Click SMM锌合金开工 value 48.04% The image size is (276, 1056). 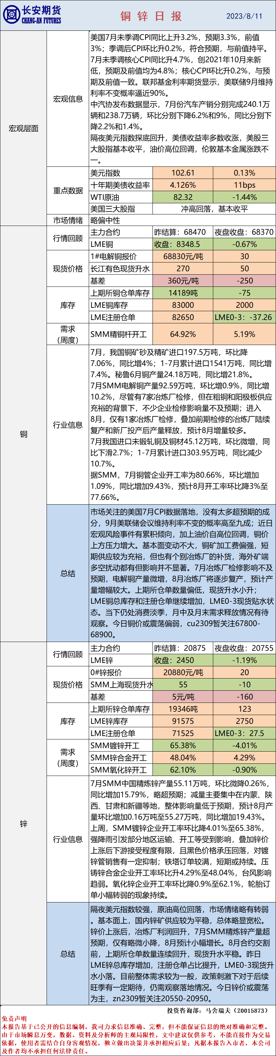click(x=183, y=758)
